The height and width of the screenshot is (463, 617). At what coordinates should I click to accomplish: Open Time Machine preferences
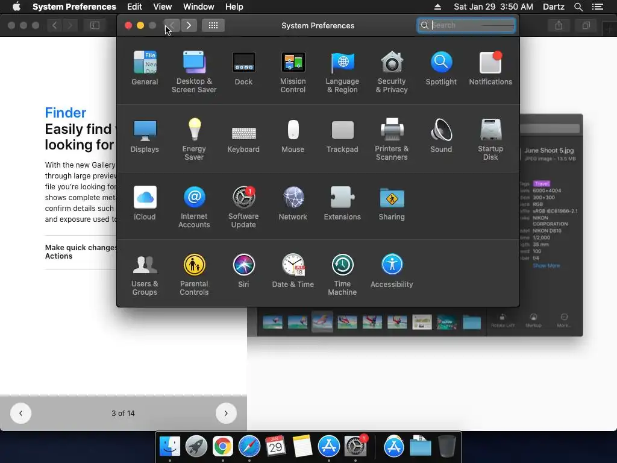click(342, 275)
